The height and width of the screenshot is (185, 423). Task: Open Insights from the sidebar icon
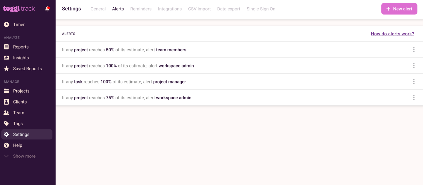[x=6, y=58]
